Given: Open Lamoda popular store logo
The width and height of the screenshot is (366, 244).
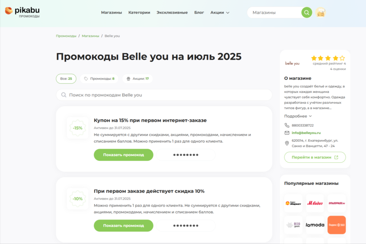Looking at the screenshot, I should tap(315, 225).
